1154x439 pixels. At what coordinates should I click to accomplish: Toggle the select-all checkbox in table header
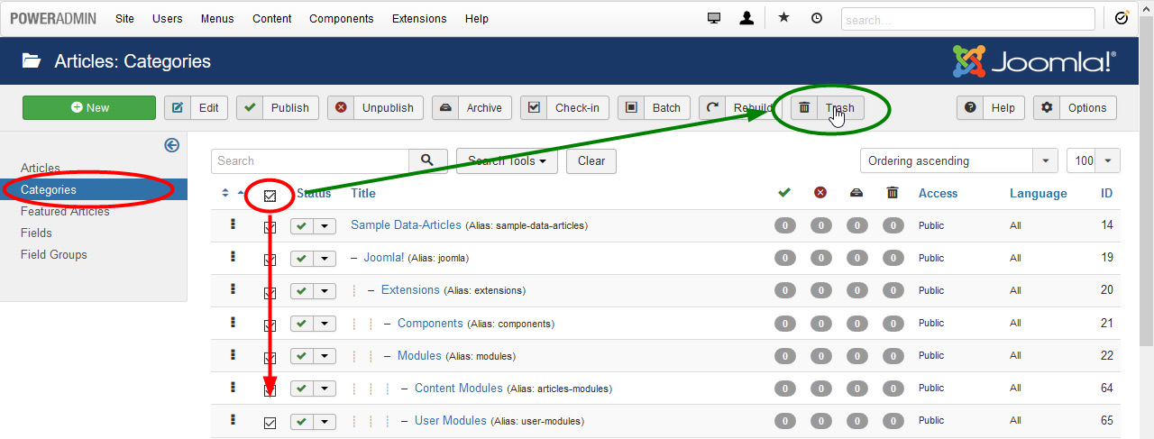(x=270, y=196)
